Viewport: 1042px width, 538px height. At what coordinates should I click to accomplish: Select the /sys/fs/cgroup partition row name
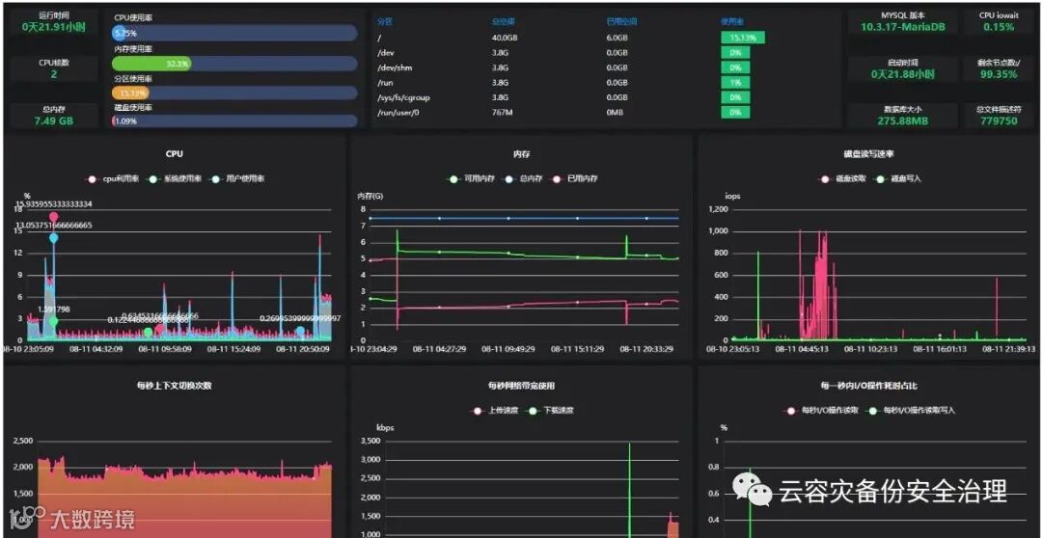[x=403, y=97]
